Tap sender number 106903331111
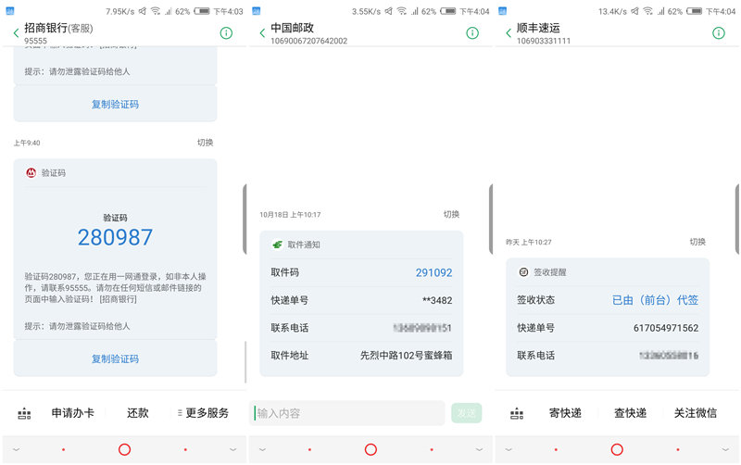741x465 pixels. pos(544,41)
